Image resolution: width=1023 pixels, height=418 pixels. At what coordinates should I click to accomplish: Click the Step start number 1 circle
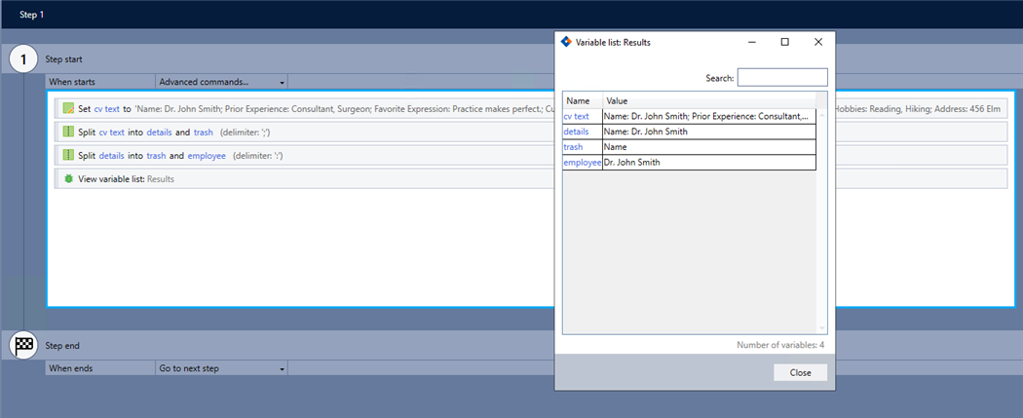pos(23,59)
